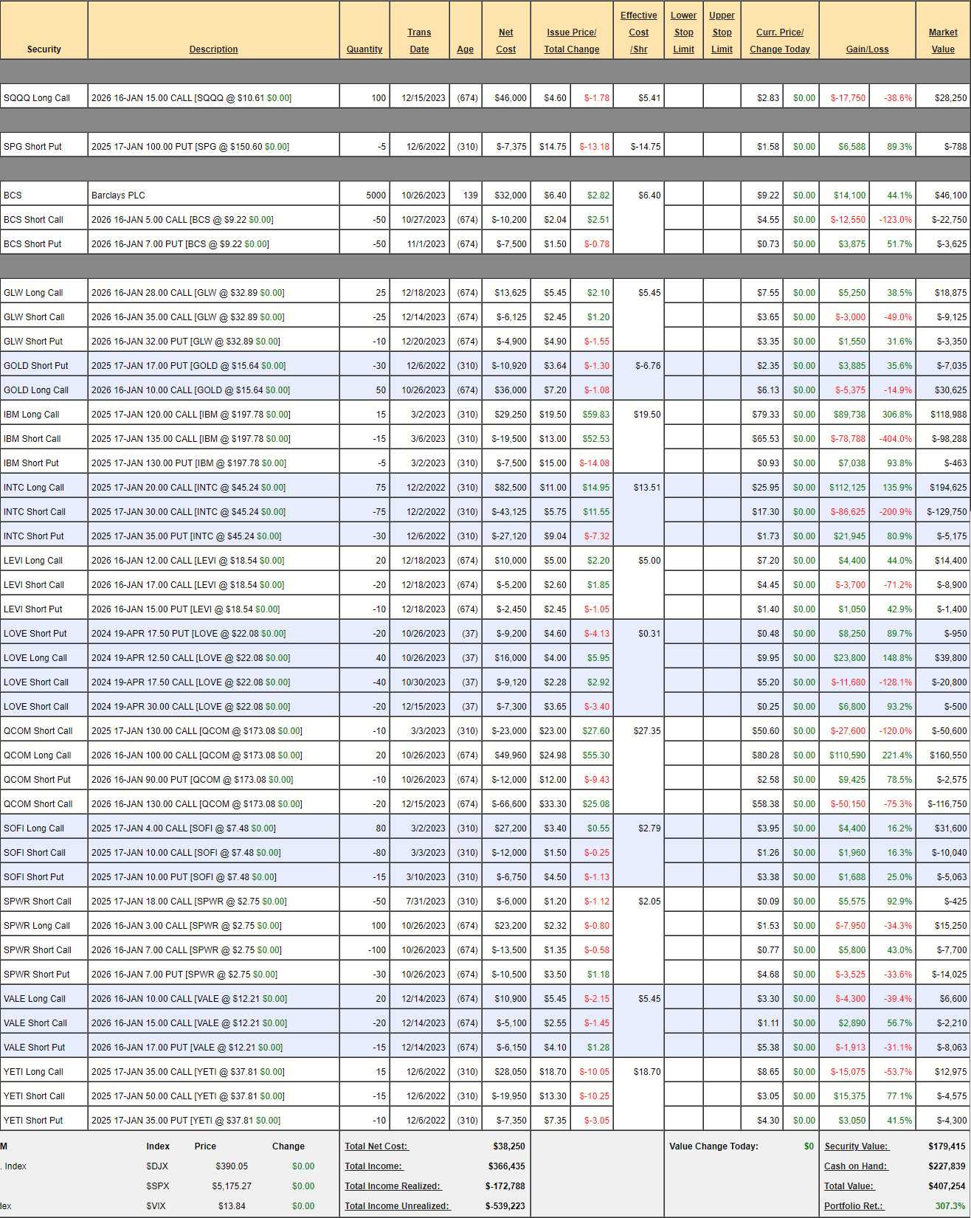
Task: Click the Gain/Loss column header
Action: [x=867, y=49]
